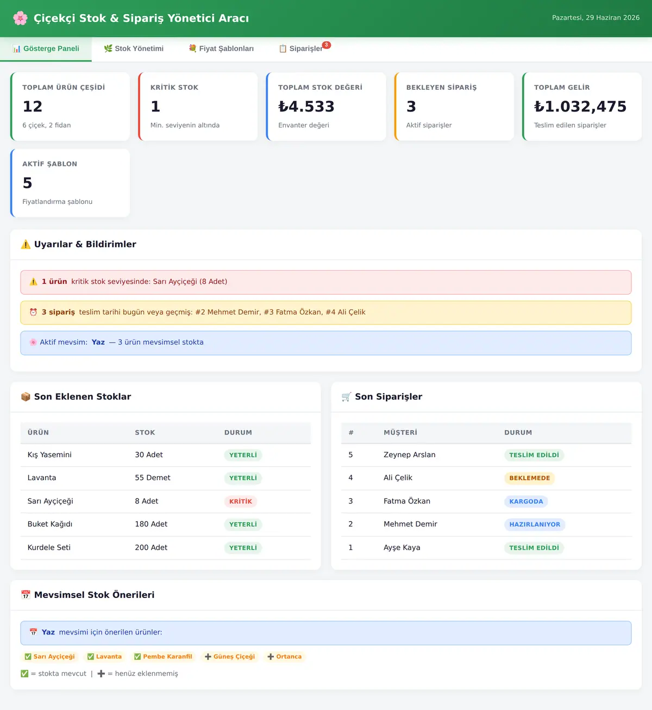Click the Aktif Şablon card
This screenshot has width=652, height=710.
pos(70,183)
